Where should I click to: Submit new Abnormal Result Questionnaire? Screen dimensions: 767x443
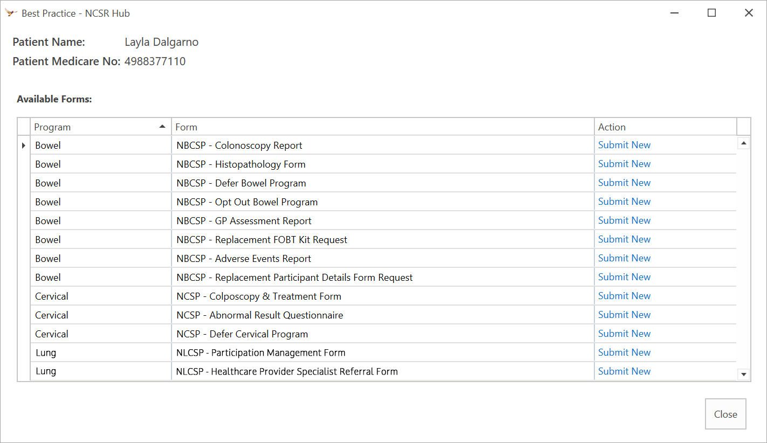[x=624, y=315]
